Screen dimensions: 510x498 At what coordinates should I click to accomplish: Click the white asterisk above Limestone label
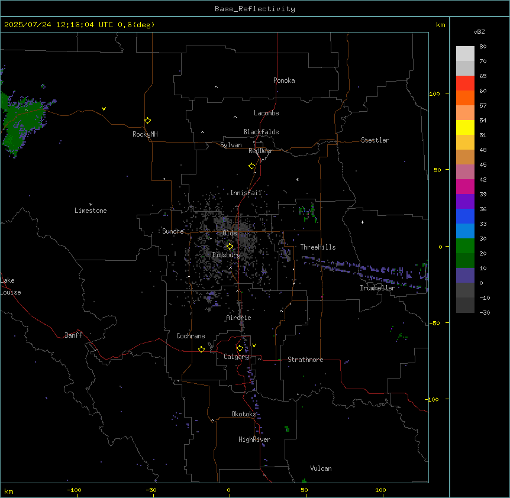91,205
